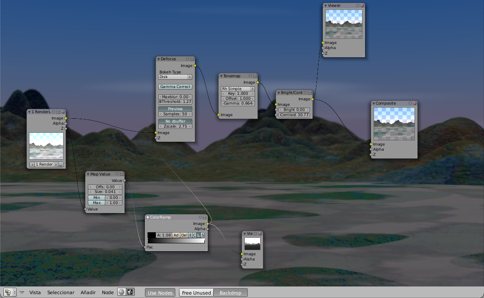Click the Gamma: 0.664 field in Tonemap
Viewport: 484px width, 298px height.
pos(238,103)
